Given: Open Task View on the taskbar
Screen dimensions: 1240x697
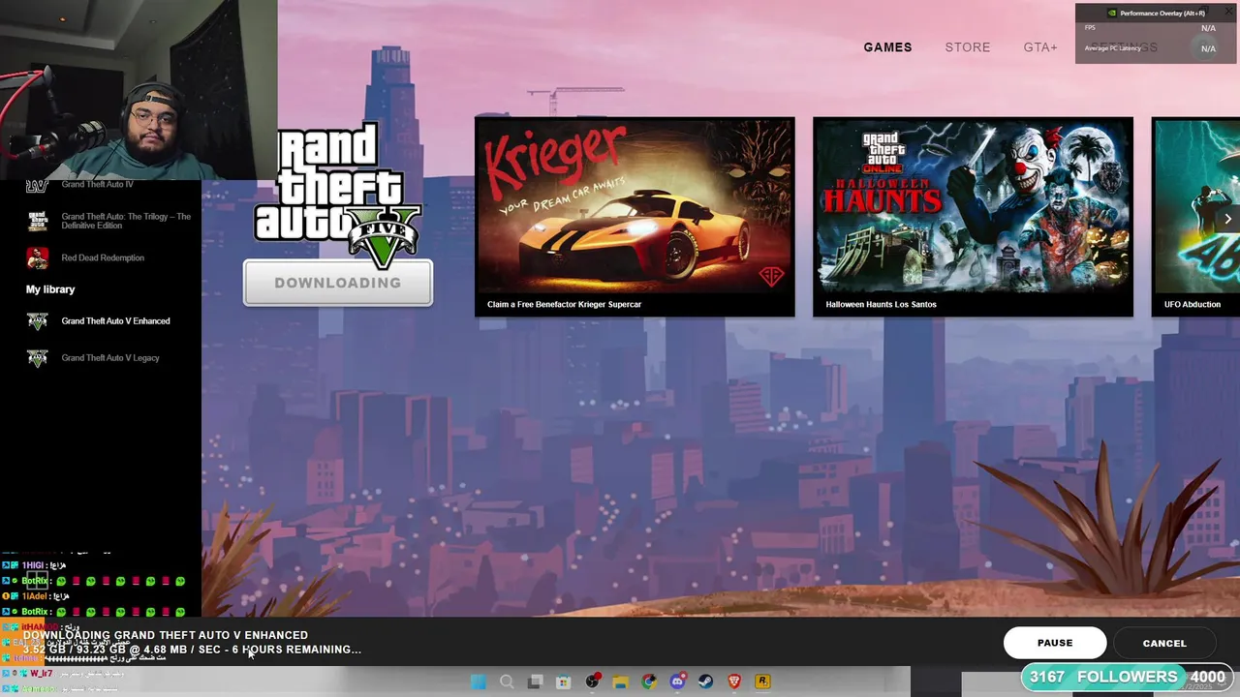Looking at the screenshot, I should click(535, 682).
